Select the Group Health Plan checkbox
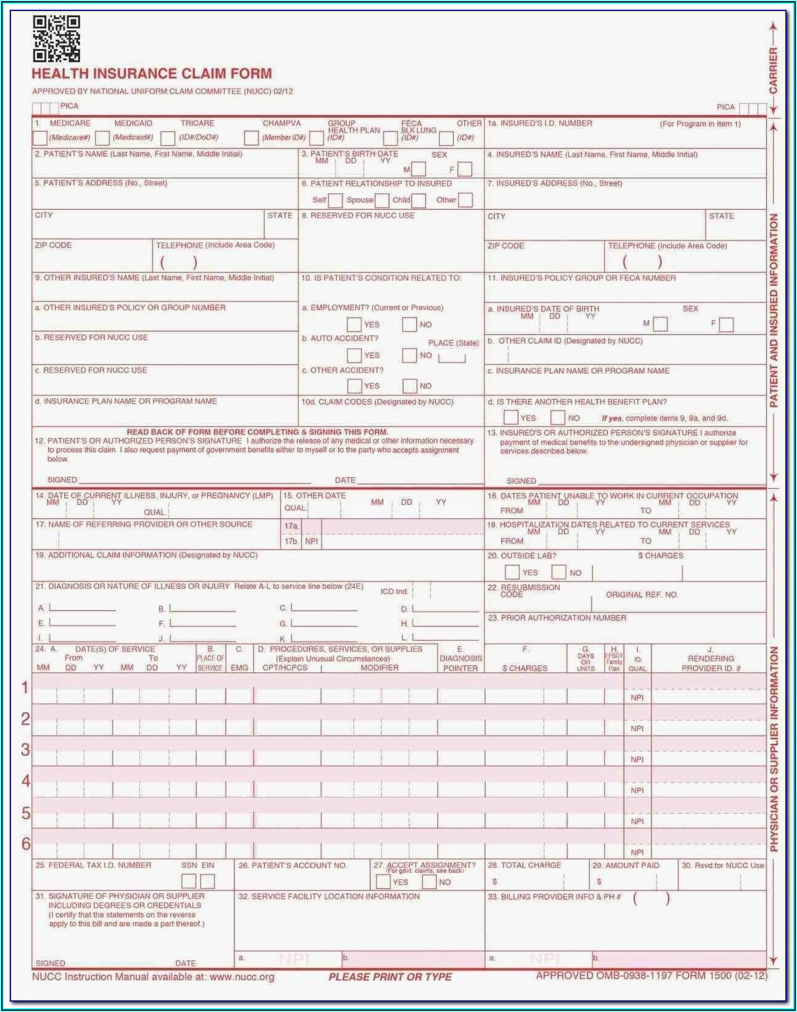This screenshot has height=1012, width=797. (x=316, y=138)
